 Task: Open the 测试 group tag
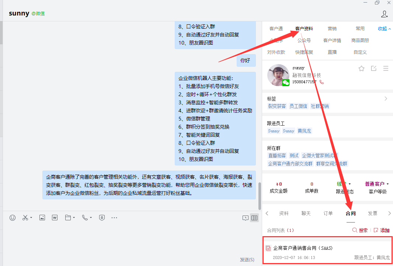coord(294,155)
